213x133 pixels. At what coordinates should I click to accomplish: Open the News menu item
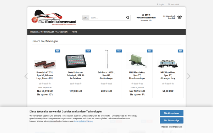pos(75,32)
